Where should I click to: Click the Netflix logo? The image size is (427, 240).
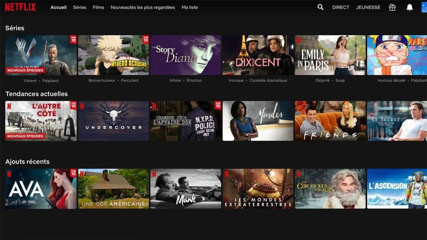point(20,7)
